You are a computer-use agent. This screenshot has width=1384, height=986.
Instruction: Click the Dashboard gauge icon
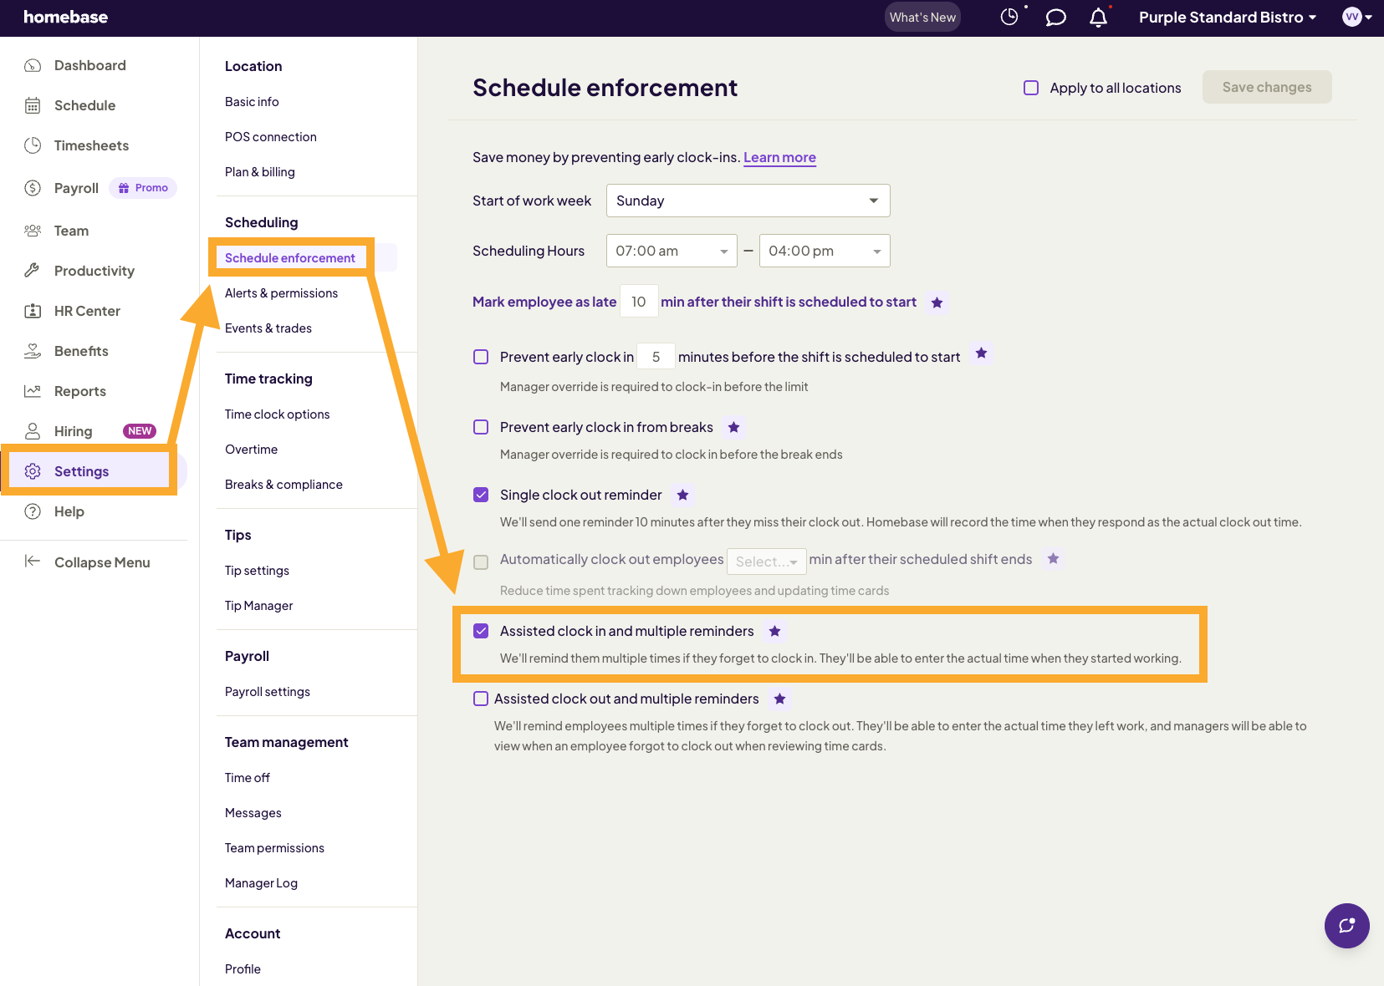click(x=33, y=65)
